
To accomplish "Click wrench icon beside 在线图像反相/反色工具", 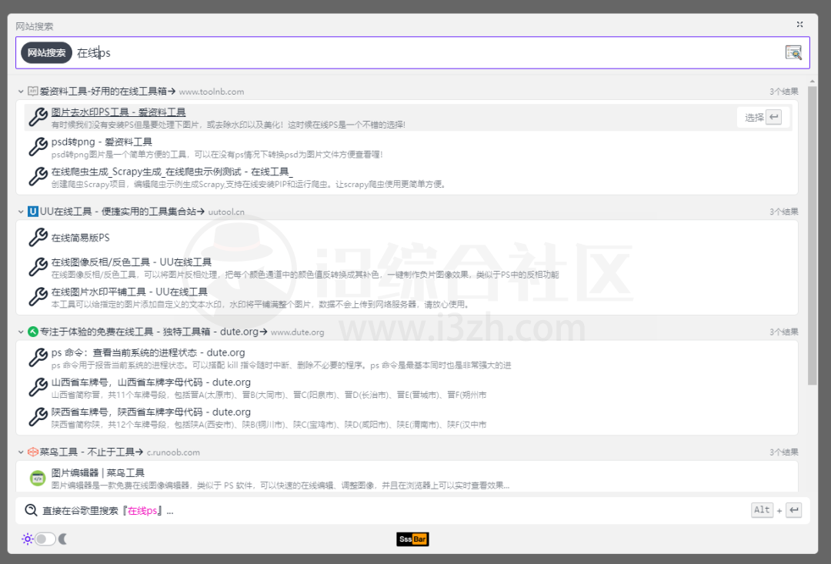I will 38,267.
